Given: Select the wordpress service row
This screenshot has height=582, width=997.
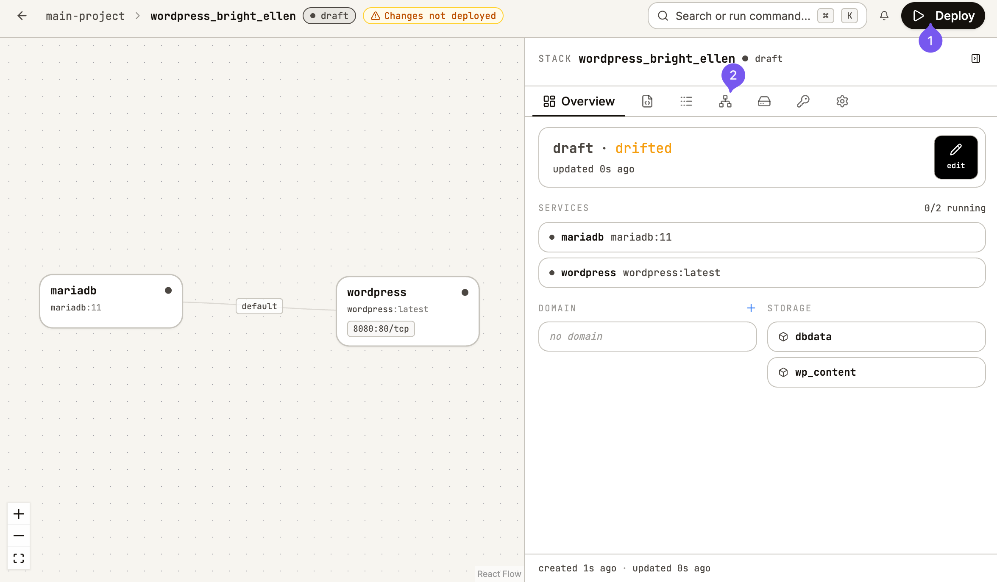Looking at the screenshot, I should click(x=762, y=273).
